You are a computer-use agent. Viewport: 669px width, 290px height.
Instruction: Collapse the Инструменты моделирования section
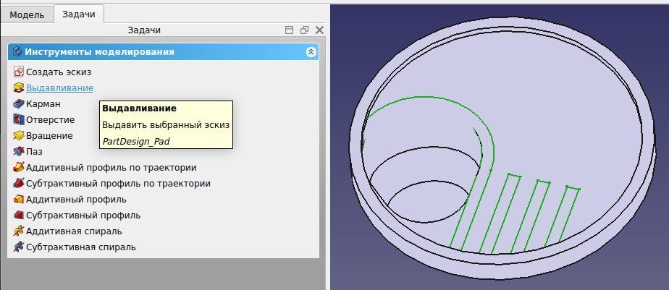tap(311, 52)
